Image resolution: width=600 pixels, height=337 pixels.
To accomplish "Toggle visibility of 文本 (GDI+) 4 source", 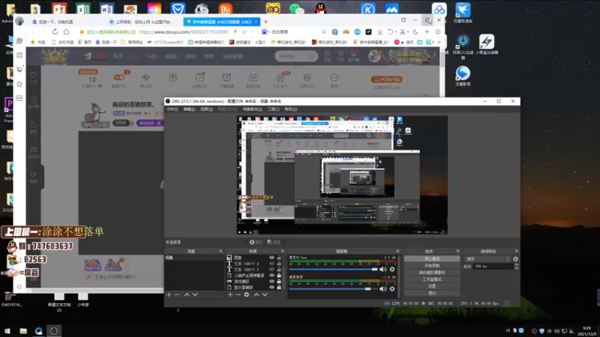I will pos(271,264).
